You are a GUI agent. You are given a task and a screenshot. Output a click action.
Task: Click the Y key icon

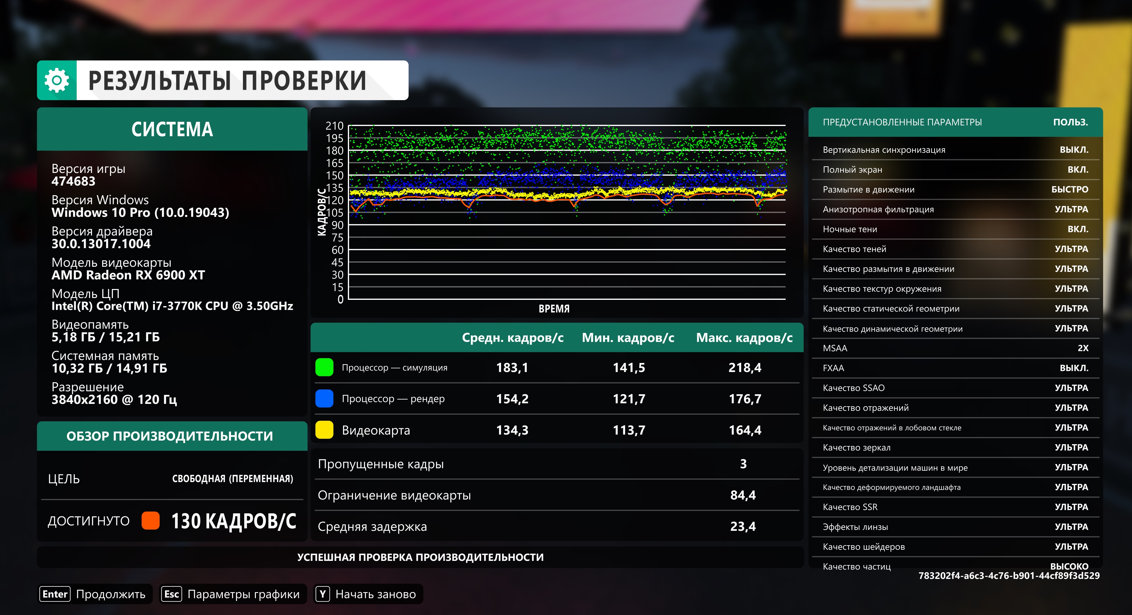[323, 594]
